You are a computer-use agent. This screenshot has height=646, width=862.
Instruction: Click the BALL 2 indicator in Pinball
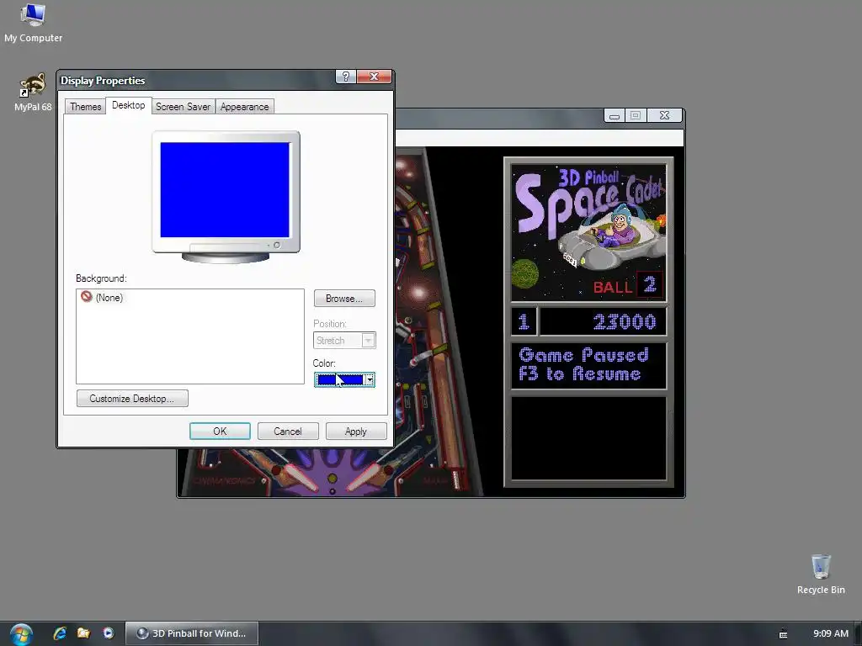(x=628, y=285)
